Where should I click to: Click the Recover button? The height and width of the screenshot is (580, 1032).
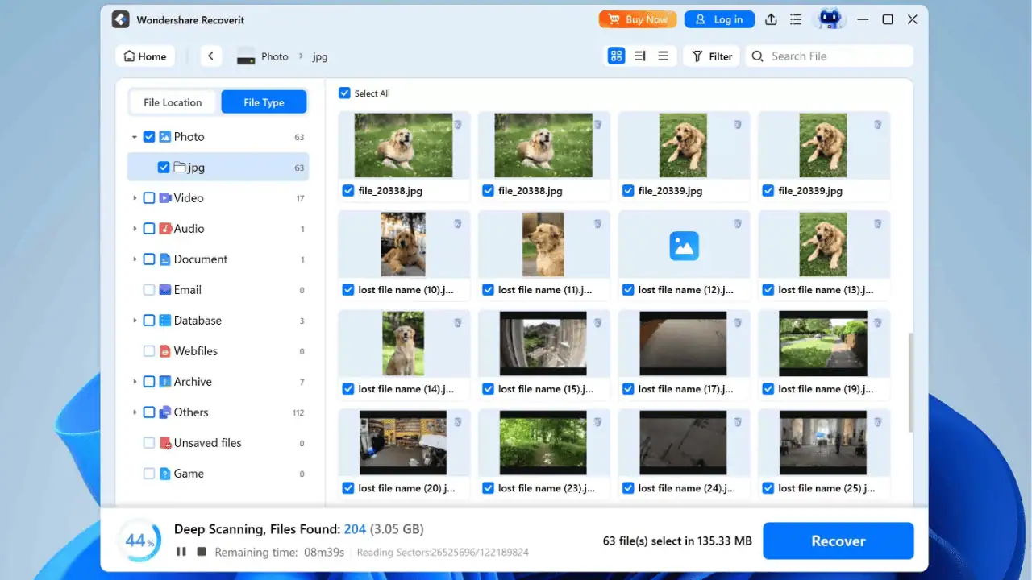point(838,541)
